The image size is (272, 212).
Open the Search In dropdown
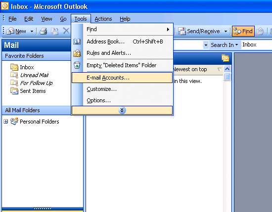[224, 45]
